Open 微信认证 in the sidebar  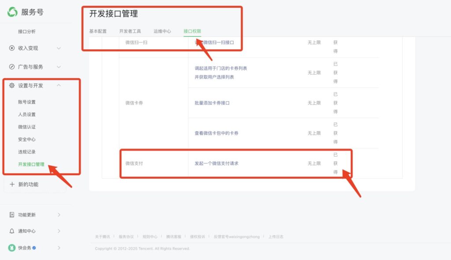27,126
